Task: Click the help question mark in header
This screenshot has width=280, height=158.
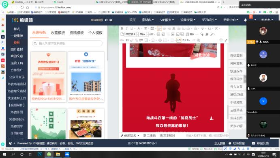Action: (111, 20)
